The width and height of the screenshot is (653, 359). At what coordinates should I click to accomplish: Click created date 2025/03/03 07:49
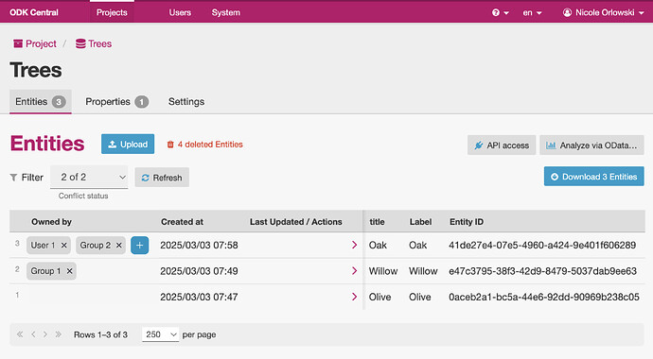click(199, 271)
